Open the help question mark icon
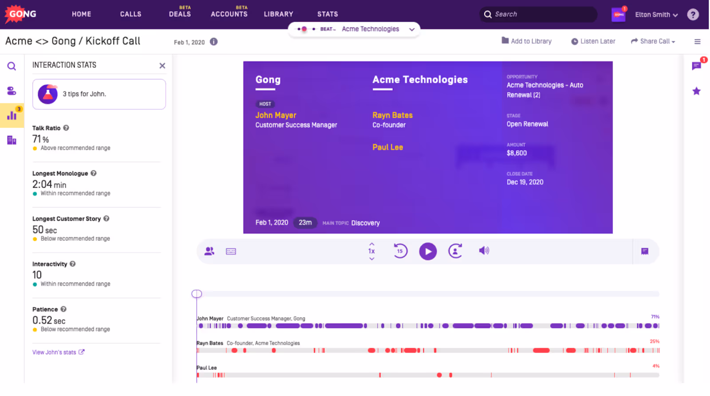The image size is (710, 396). pyautogui.click(x=693, y=14)
